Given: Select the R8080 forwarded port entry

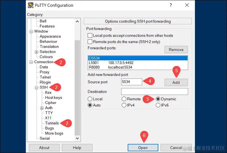Looking at the screenshot, I should pyautogui.click(x=138, y=67).
